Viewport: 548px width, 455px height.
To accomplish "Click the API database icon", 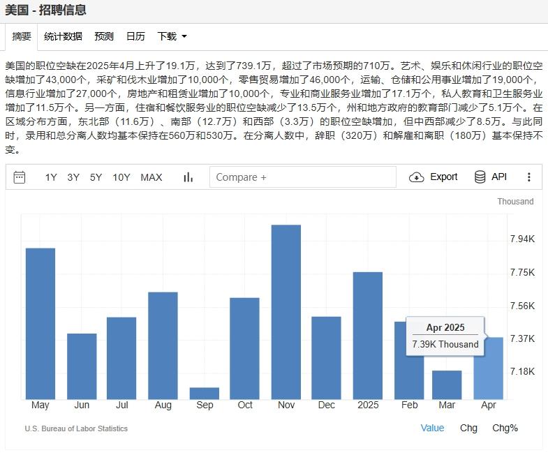I will tap(480, 177).
